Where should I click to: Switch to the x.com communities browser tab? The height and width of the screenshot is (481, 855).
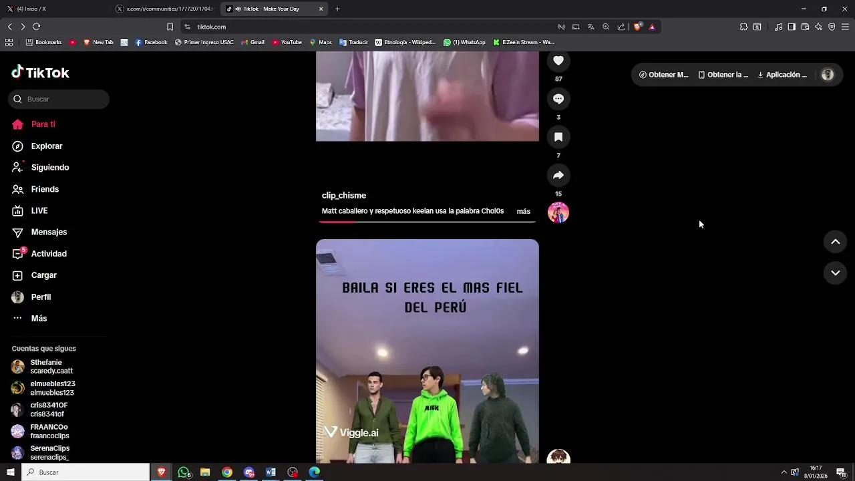[x=164, y=9]
